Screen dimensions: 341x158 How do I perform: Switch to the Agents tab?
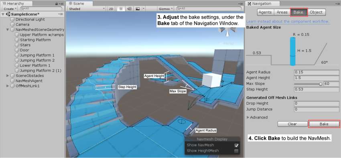[265, 12]
